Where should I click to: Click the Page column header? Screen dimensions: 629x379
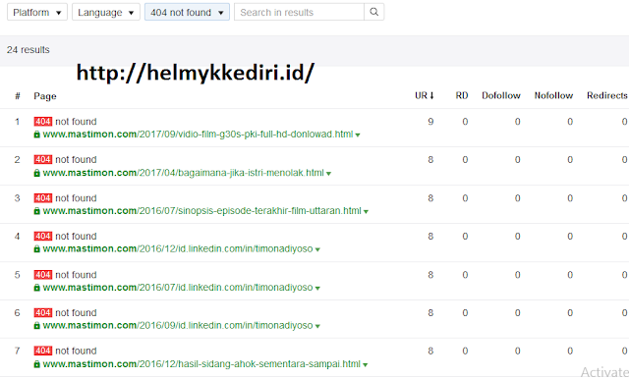[x=45, y=96]
